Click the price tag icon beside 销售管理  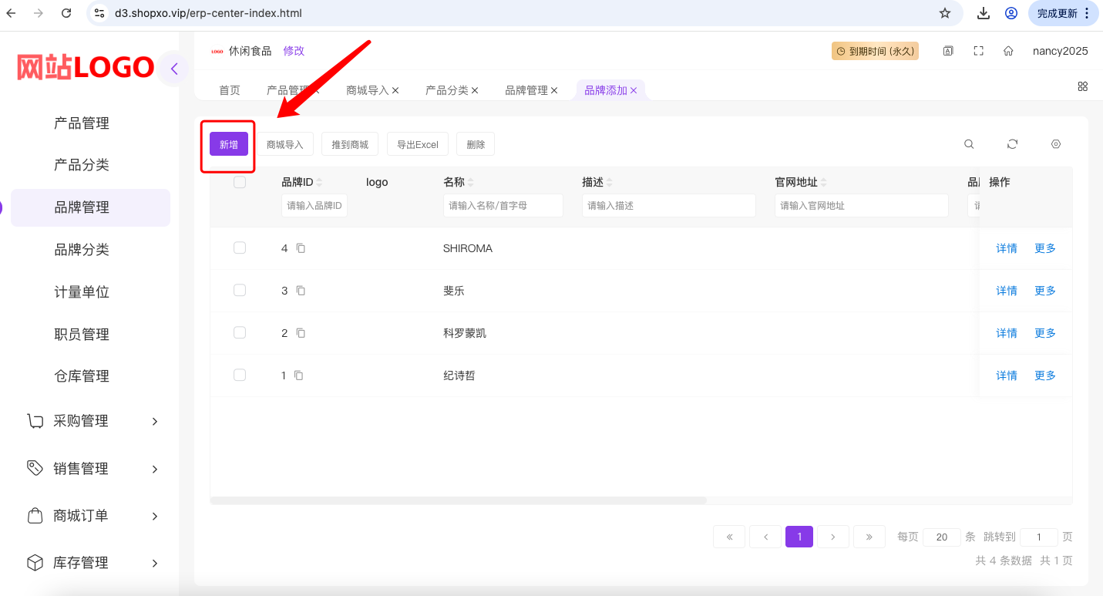(35, 468)
